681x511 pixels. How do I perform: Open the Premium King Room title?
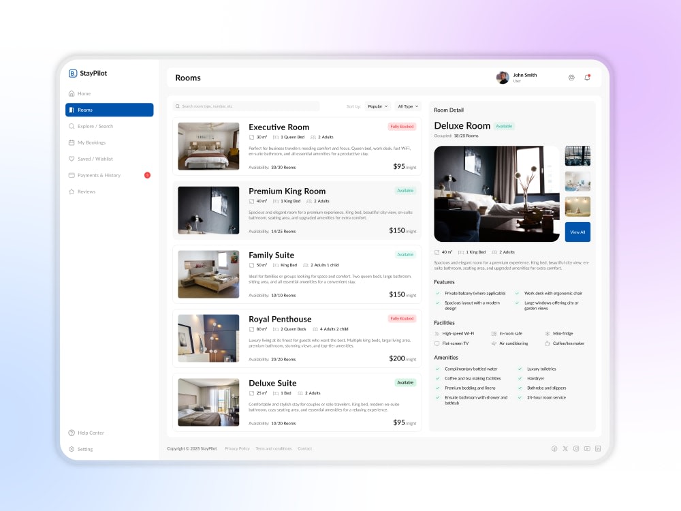(x=287, y=191)
